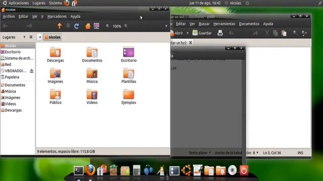Print the document in gedit
This screenshot has width=323, height=181.
coord(220,33)
